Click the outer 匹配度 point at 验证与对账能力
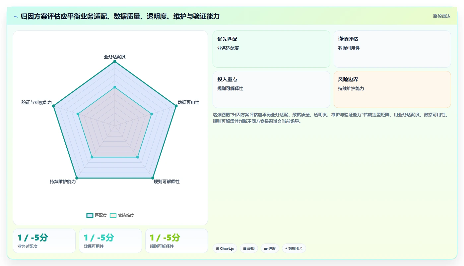The width and height of the screenshot is (464, 266). pyautogui.click(x=53, y=106)
